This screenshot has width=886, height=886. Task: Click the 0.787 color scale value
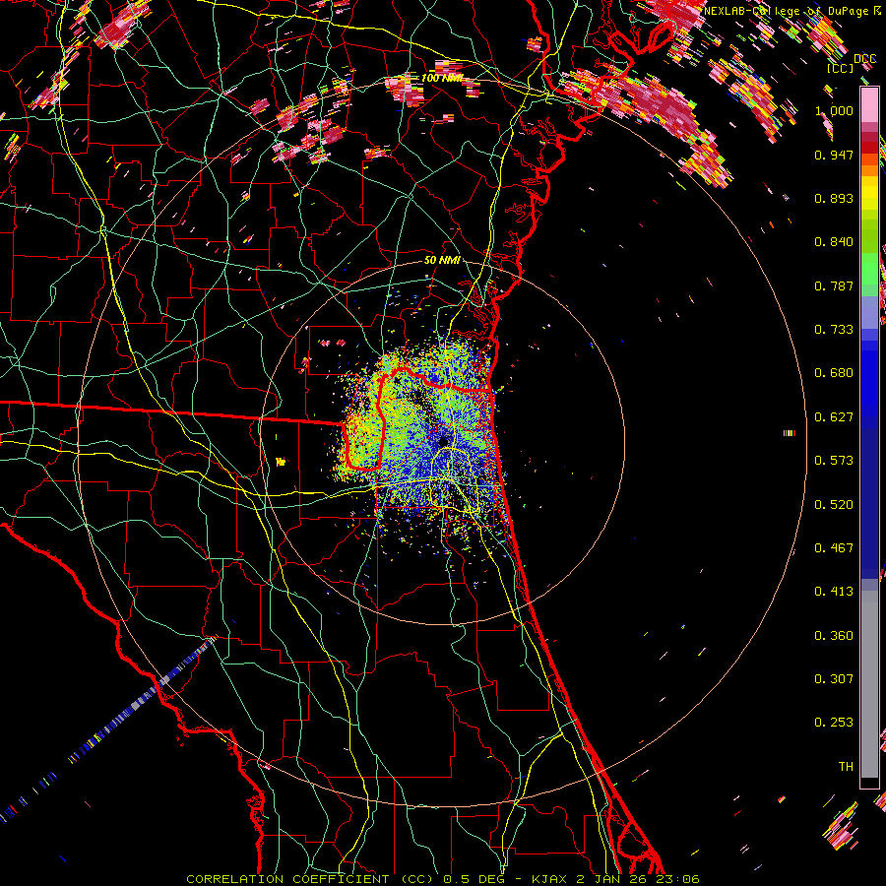click(834, 285)
